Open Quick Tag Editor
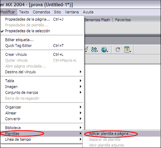Viewport: 161px width, 148px height. click(x=42, y=46)
